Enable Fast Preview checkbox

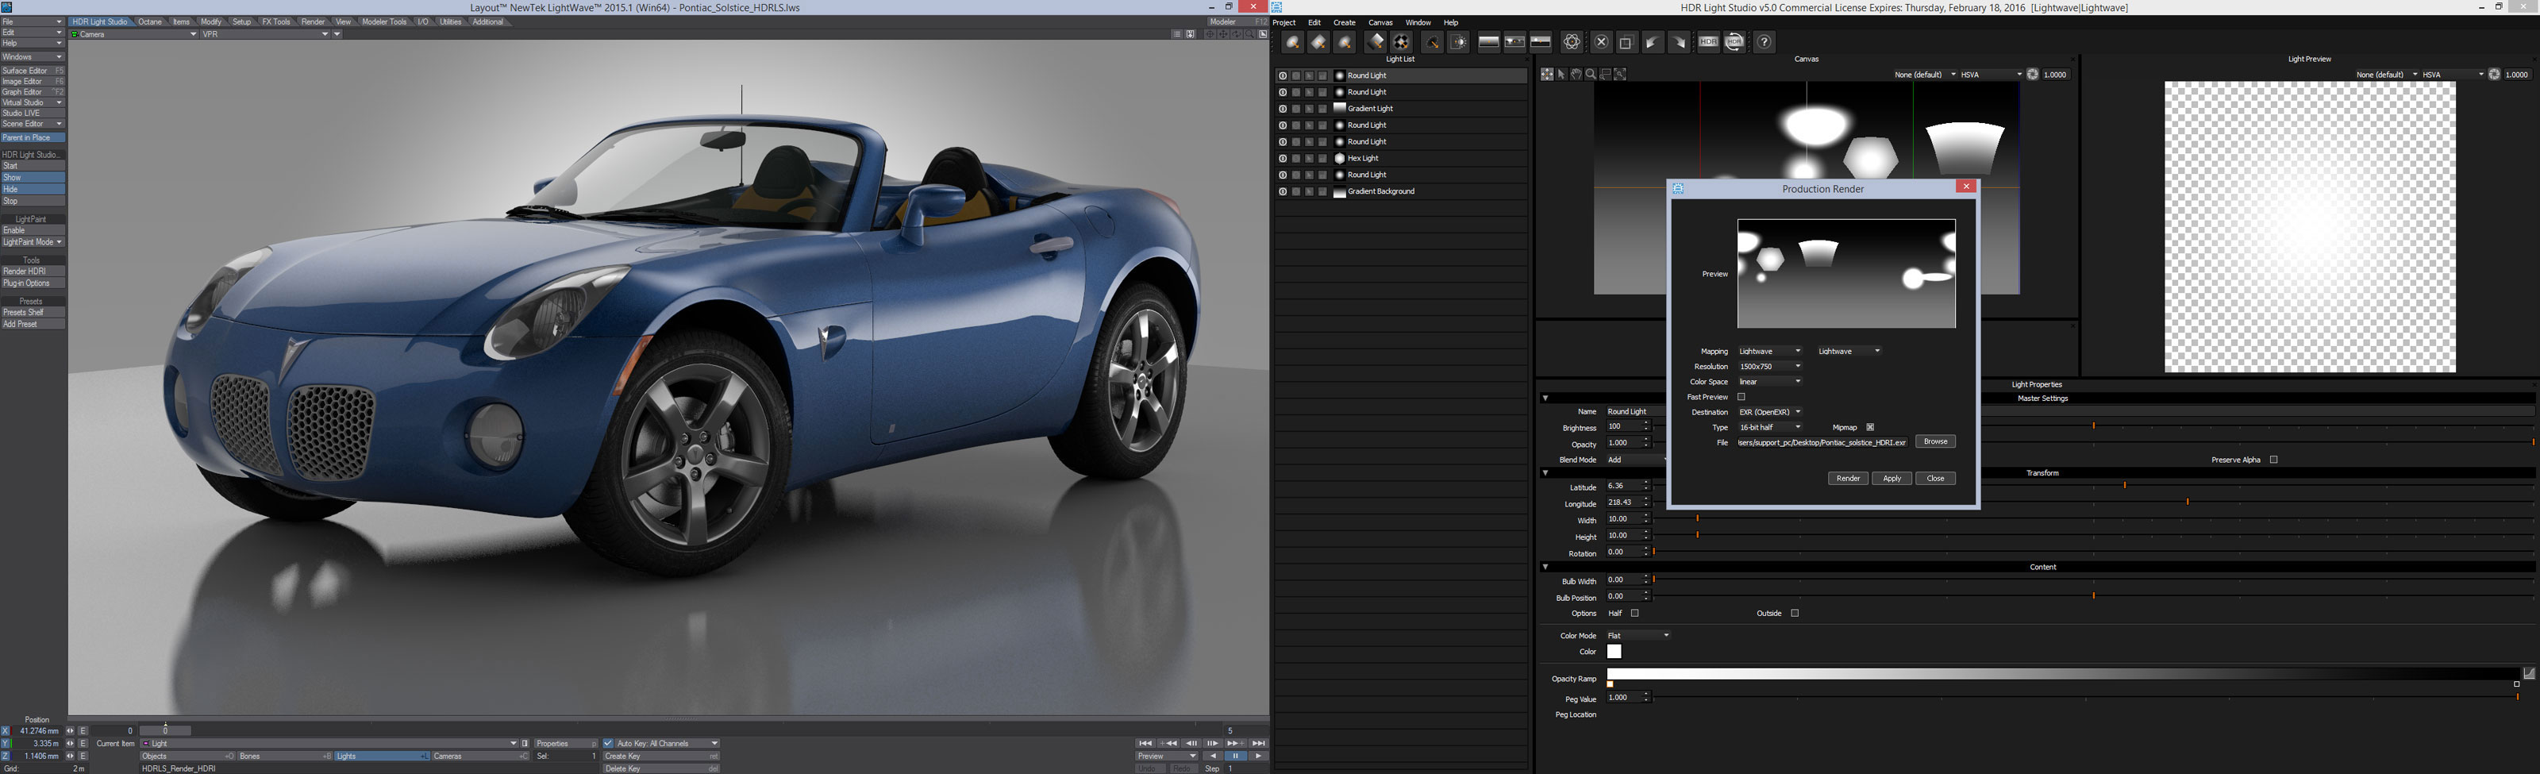1741,396
